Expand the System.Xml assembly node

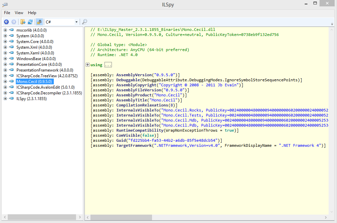5,47
